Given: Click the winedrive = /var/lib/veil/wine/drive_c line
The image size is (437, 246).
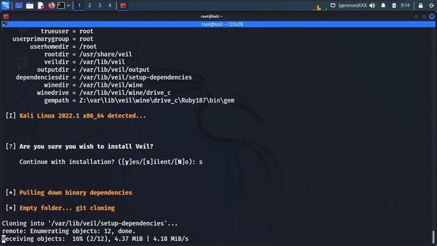Looking at the screenshot, I should (x=104, y=93).
